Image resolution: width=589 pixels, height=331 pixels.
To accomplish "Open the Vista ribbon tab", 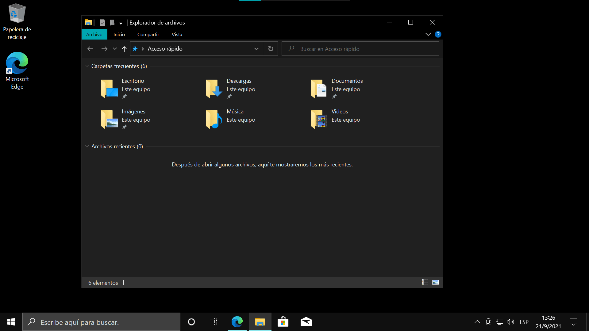I will click(x=177, y=34).
